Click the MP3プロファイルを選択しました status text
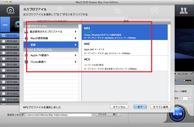Image resolution: width=194 pixels, height=127 pixels. coord(42,107)
